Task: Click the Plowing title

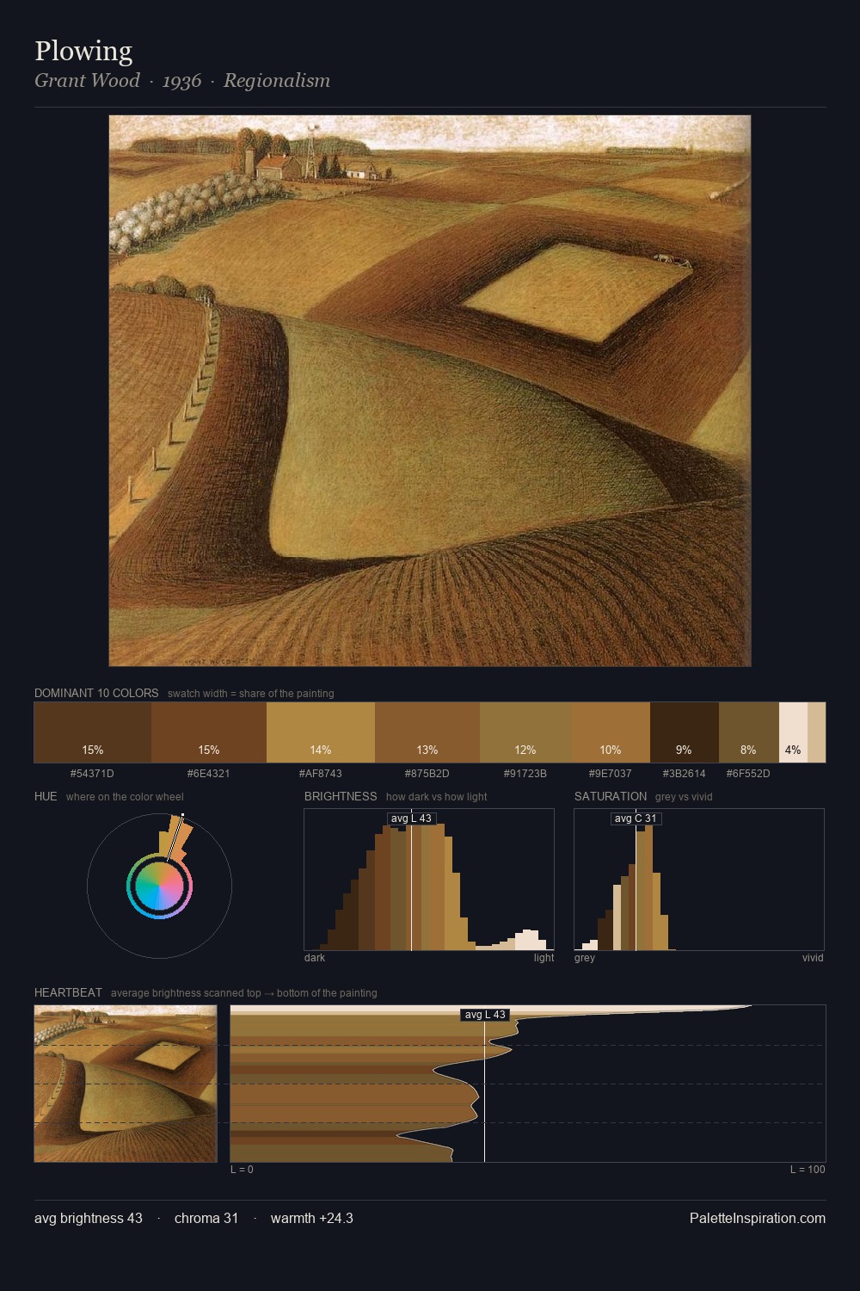Action: [x=83, y=52]
